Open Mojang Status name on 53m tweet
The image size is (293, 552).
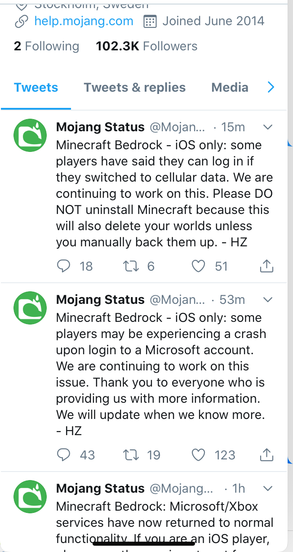point(100,299)
